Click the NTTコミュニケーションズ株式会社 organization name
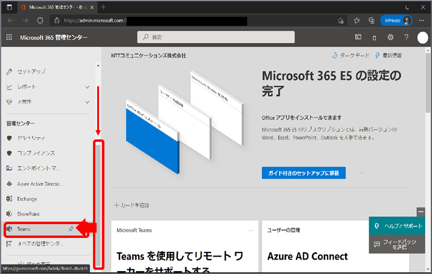Viewport: 432px width, 274px height. 149,56
